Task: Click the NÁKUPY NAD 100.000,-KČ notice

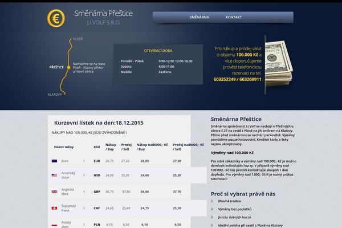Action: (x=89, y=133)
